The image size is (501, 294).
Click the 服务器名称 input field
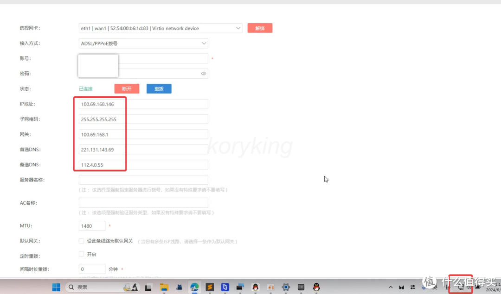143,180
